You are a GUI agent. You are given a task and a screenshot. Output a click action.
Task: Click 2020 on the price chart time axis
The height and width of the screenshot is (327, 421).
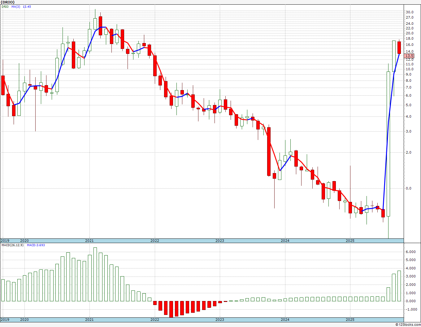click(x=24, y=241)
